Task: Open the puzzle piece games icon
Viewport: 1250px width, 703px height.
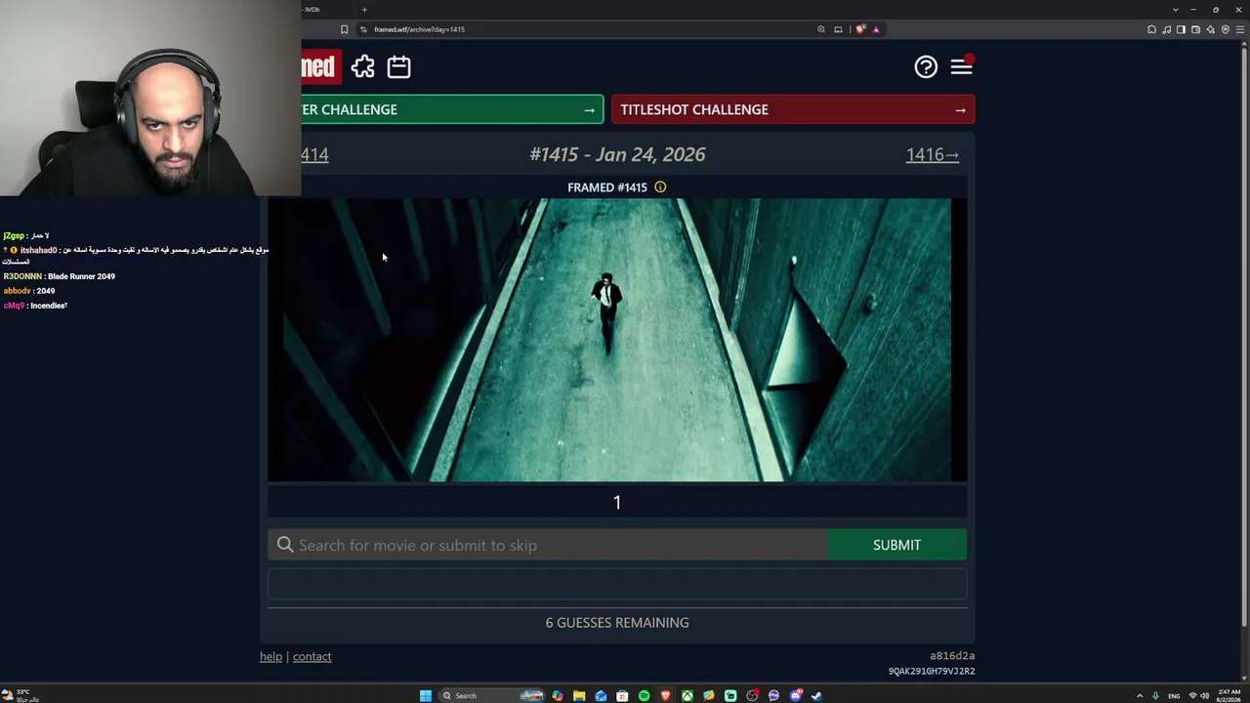Action: 363,66
